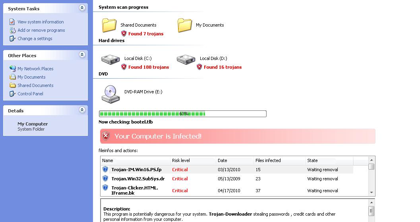Click the scan progress bar at 63%
This screenshot has height=222, width=420.
(x=182, y=114)
